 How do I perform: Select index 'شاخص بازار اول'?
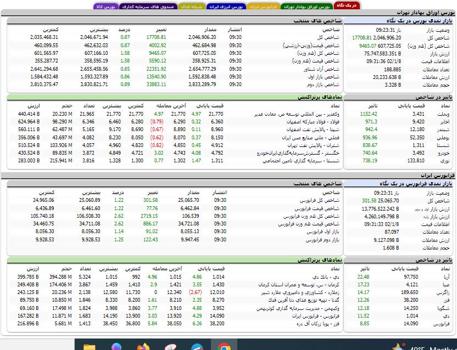324,77
